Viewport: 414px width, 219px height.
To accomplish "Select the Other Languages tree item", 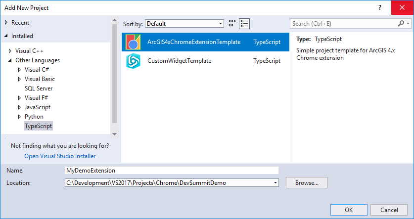I will (38, 60).
